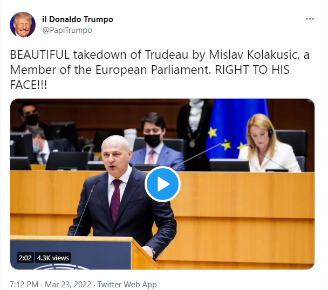Viewport: 328px width, 290px height.
Task: Click the 2:02 video duration badge
Action: point(25,258)
